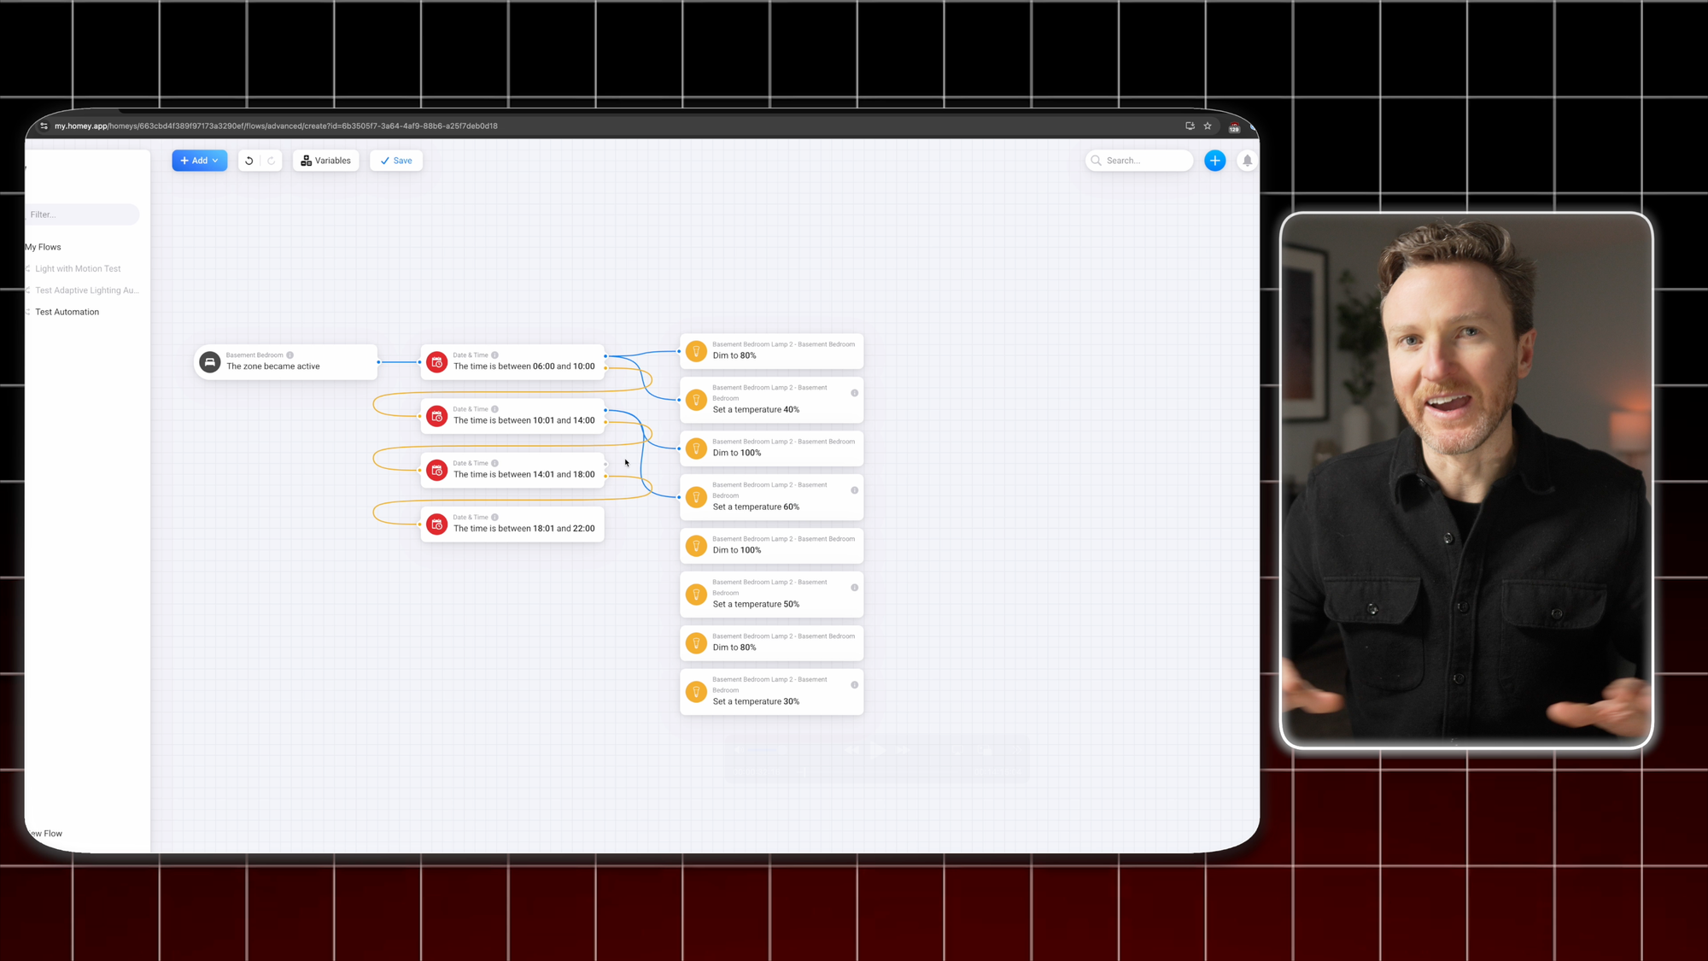
Task: Click the sidebar Filter input
Action: click(x=81, y=214)
